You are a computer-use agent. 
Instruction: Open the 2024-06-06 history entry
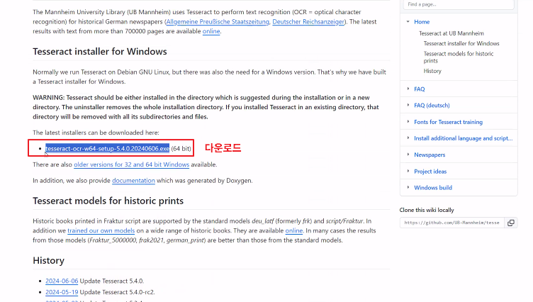click(62, 281)
